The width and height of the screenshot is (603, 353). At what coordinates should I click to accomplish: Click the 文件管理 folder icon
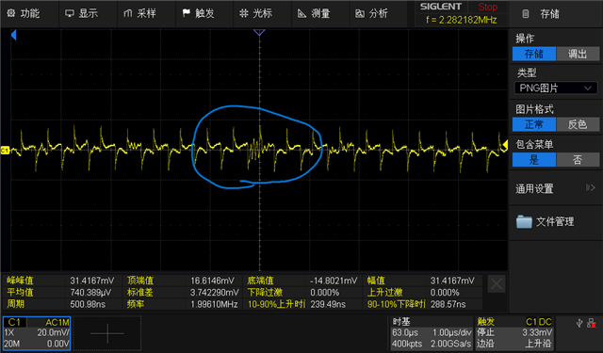tap(524, 221)
